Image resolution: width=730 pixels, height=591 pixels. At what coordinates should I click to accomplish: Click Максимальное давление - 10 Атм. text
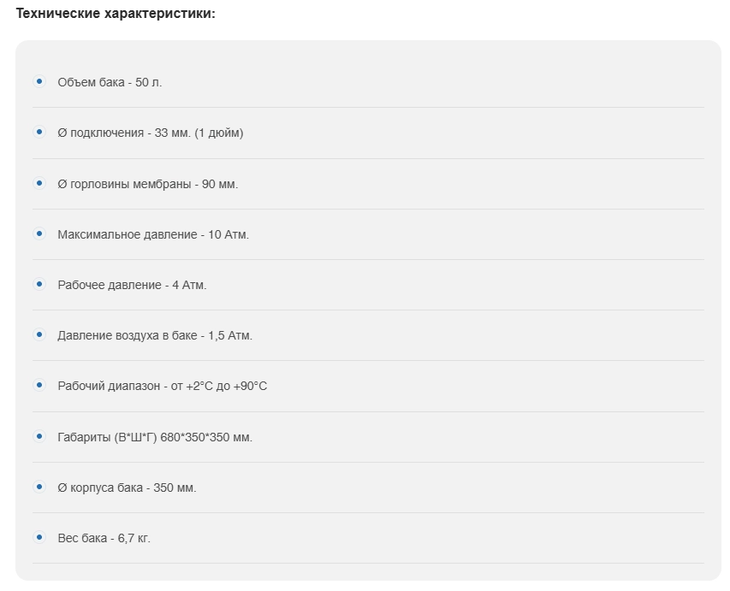click(x=153, y=234)
